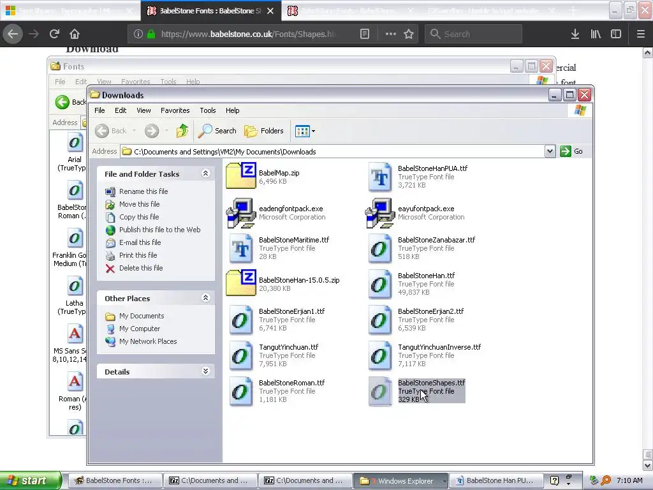Reload the page in Firefox
Image resolution: width=653 pixels, height=490 pixels.
click(54, 34)
